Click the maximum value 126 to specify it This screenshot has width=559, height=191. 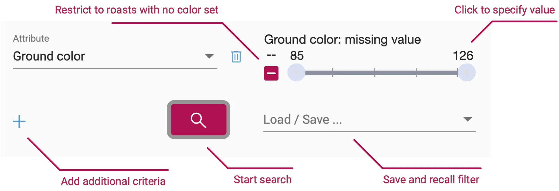tap(463, 56)
